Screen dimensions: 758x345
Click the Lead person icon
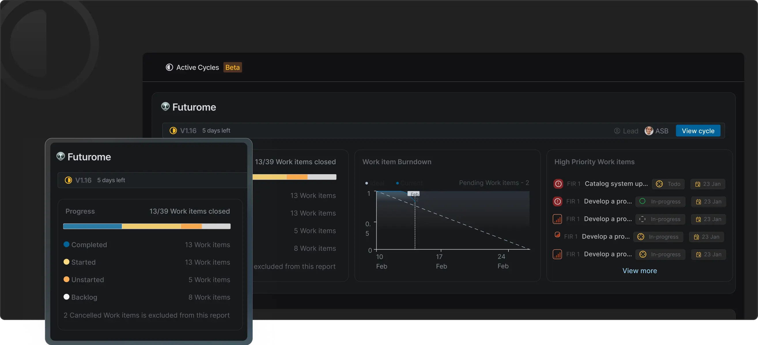[617, 131]
